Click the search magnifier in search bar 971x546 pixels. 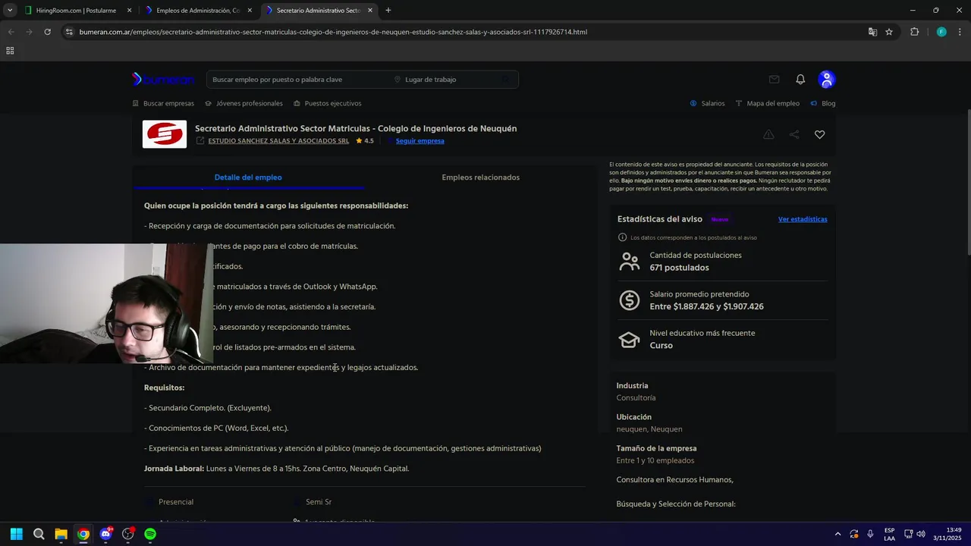click(506, 80)
